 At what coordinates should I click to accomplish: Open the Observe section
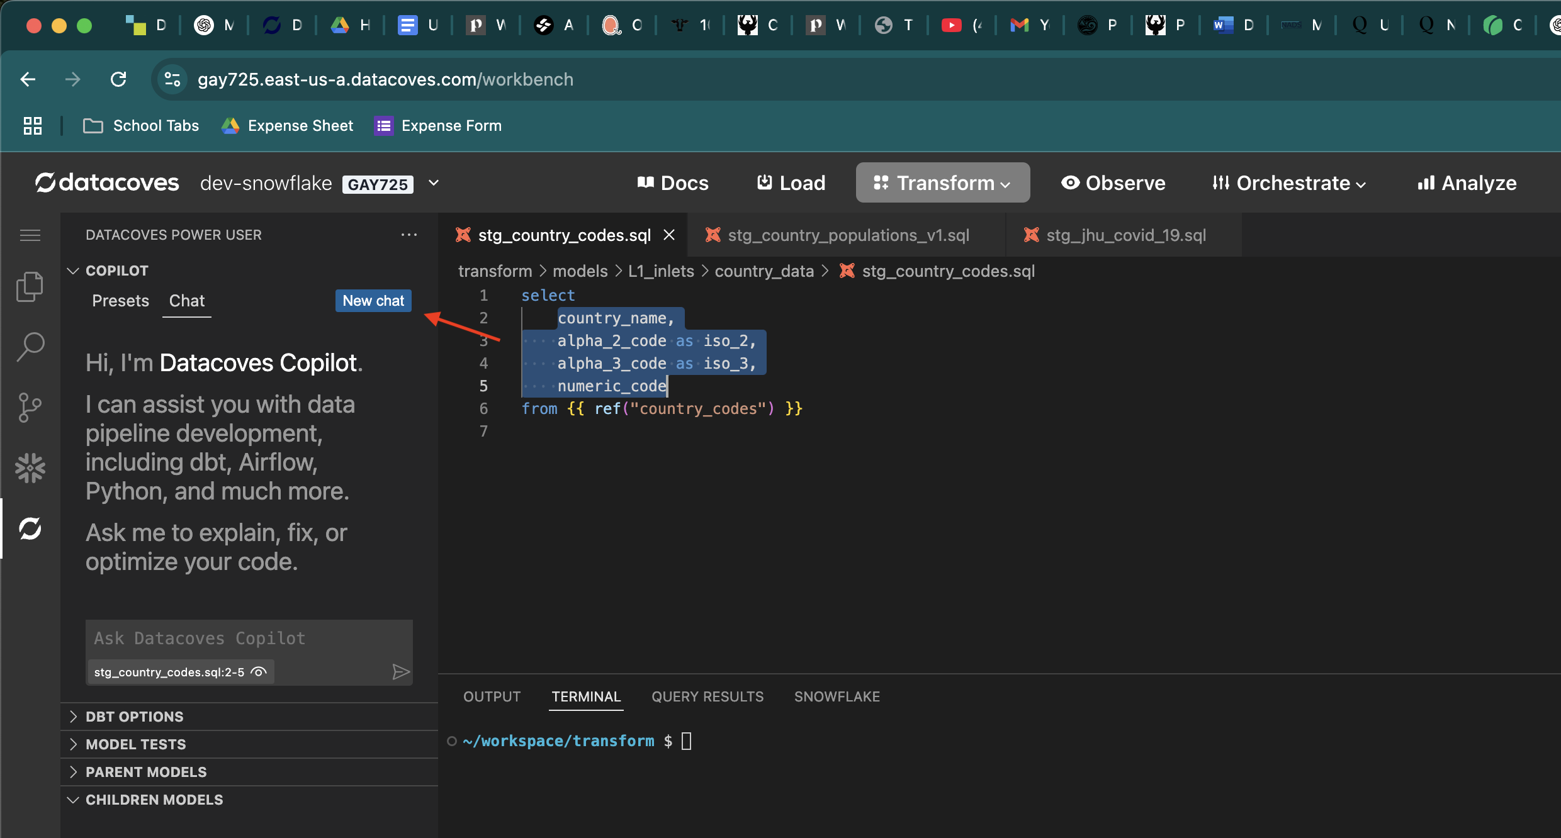coord(1113,182)
